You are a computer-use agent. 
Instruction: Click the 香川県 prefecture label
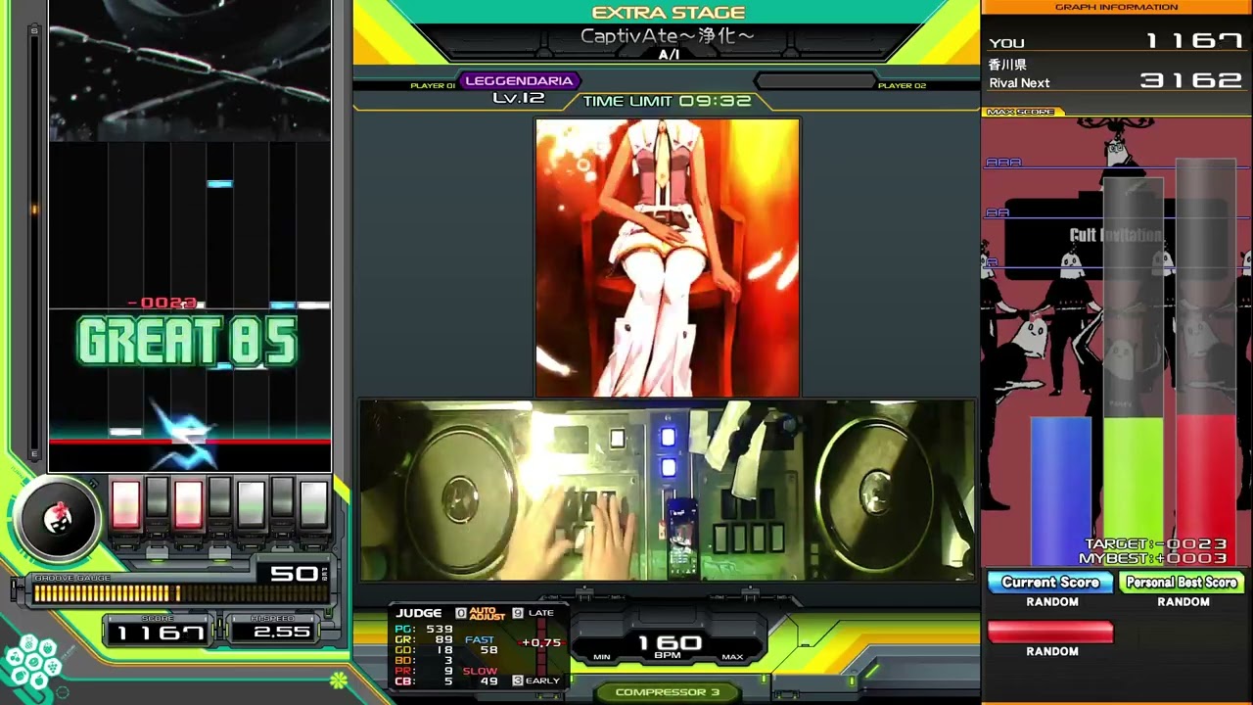point(1007,65)
